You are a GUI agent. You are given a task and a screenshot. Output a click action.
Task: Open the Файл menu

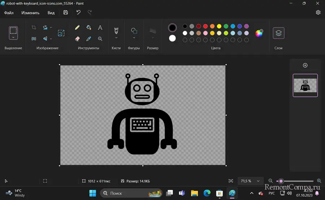[x=9, y=13]
